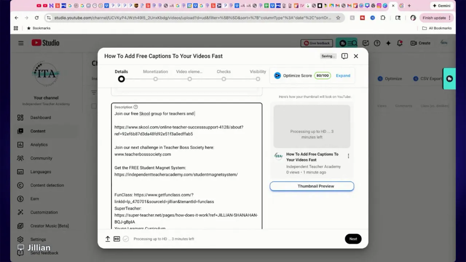Click the Content detection shield icon
466x262 pixels.
[x=20, y=185]
